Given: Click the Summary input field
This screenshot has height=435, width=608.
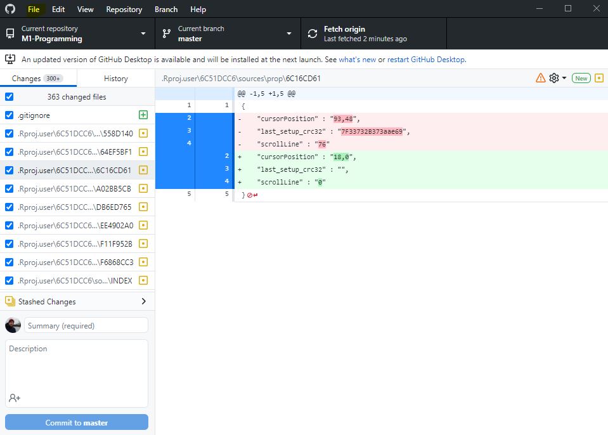Looking at the screenshot, I should [86, 325].
